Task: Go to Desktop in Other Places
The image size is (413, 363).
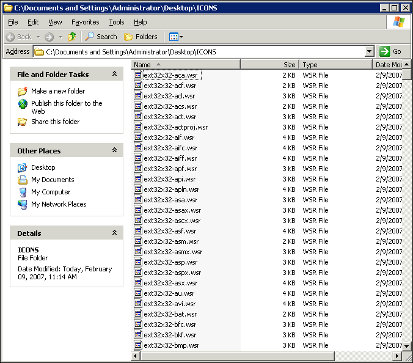Action: [x=43, y=167]
